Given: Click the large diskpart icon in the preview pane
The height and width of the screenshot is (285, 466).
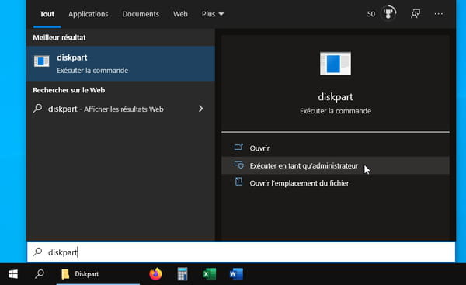Looking at the screenshot, I should [336, 64].
